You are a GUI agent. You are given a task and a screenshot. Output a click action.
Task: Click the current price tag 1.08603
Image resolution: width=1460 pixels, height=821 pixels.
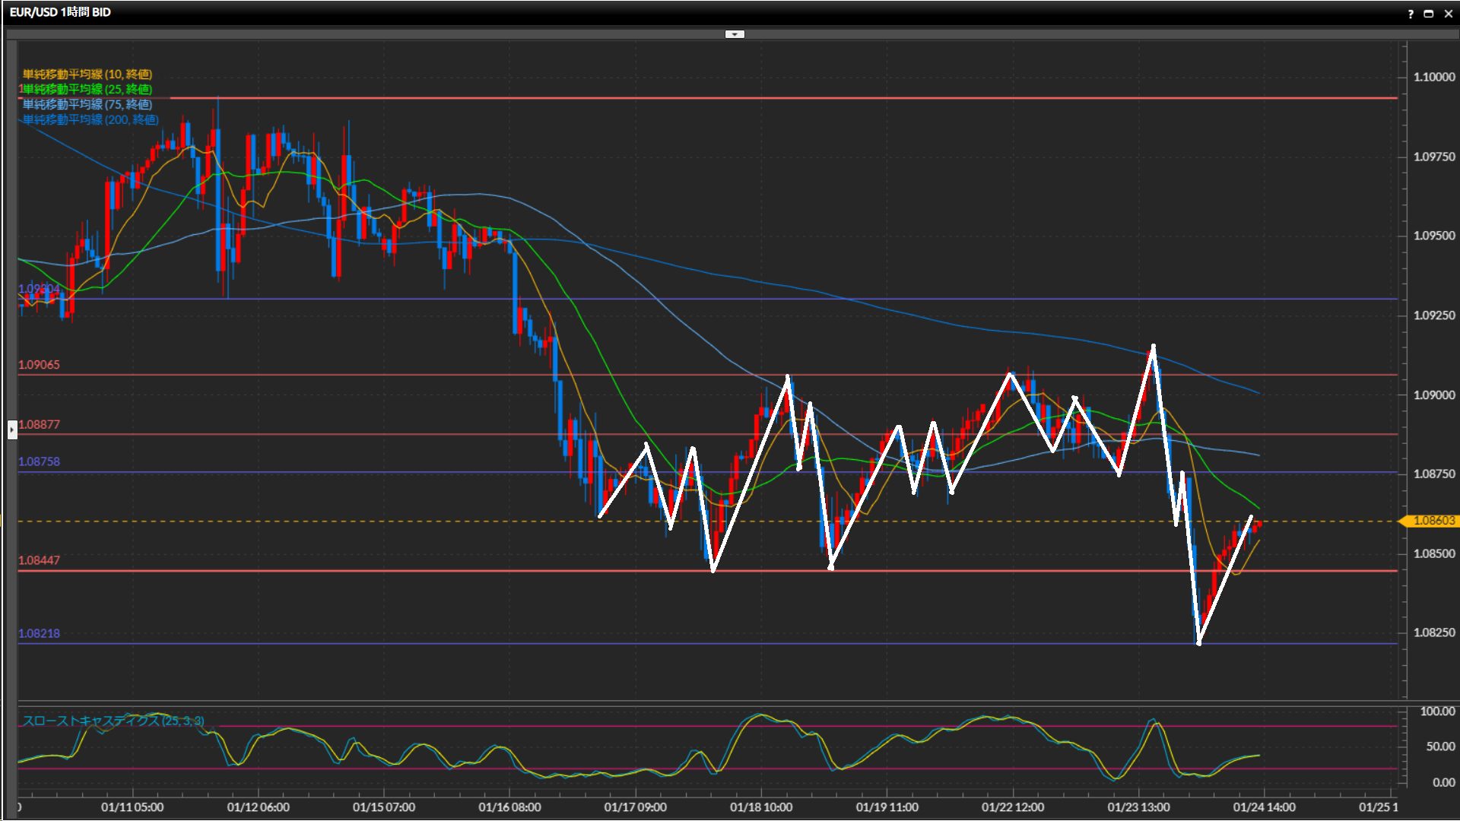pos(1433,521)
